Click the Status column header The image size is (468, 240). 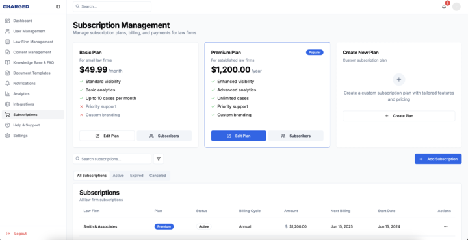click(201, 211)
